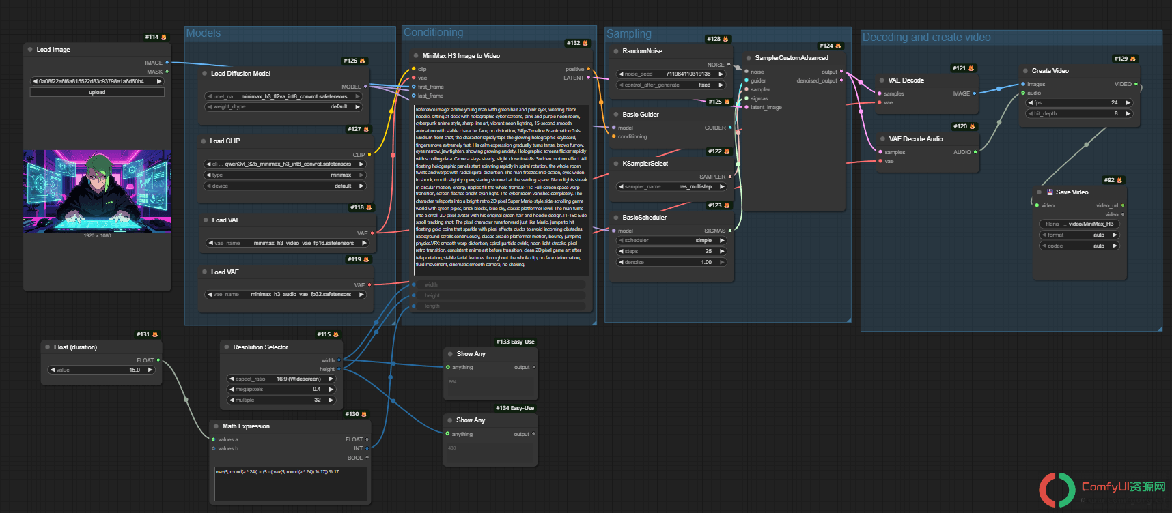Collapse the first Show Any node (#133) dot

450,354
